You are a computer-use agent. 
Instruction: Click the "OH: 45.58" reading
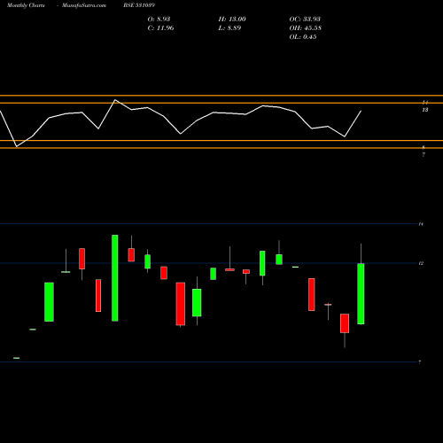306,27
